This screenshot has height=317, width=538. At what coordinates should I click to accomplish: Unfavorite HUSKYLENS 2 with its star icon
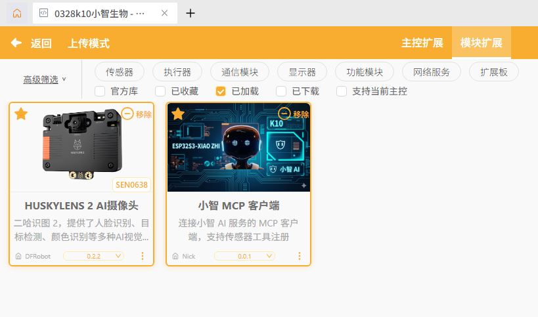(21, 114)
